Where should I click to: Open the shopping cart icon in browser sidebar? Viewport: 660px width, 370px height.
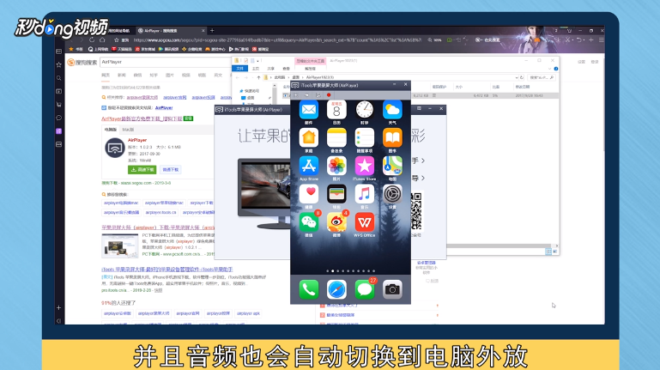59,105
